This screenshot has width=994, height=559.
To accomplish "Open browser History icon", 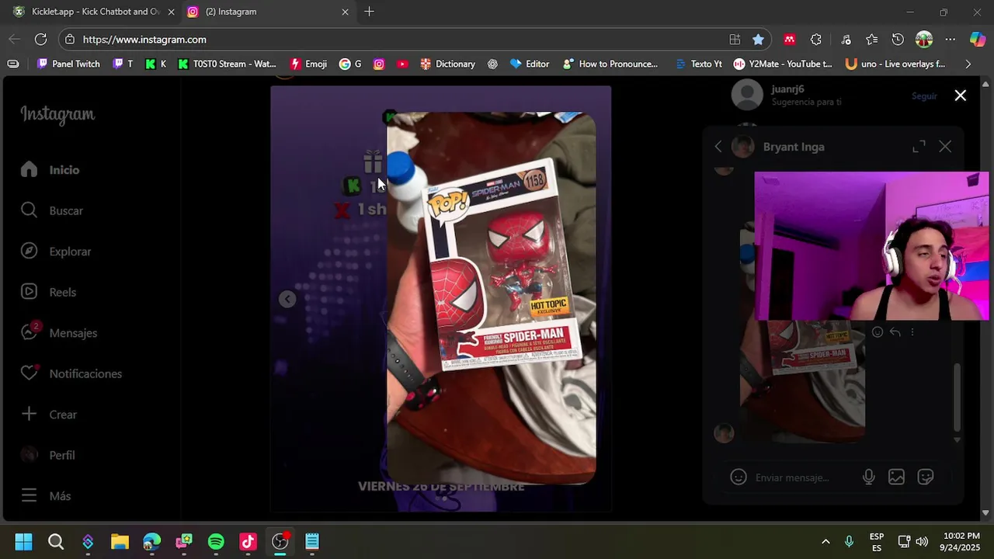I will pyautogui.click(x=898, y=40).
